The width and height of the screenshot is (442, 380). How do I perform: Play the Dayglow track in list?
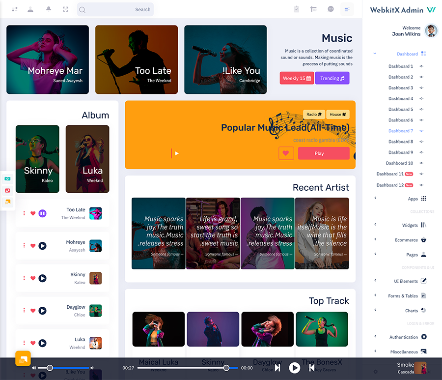click(x=42, y=311)
